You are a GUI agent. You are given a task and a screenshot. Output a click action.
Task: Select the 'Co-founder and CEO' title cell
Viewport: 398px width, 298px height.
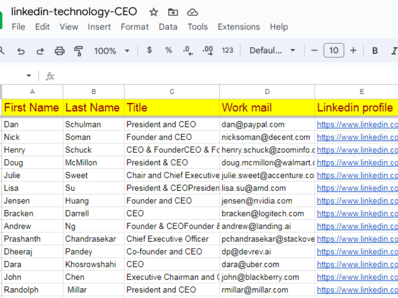point(172,252)
